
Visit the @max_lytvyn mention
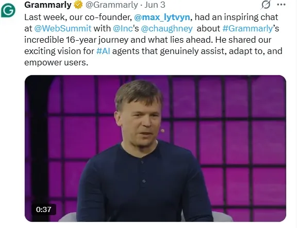(162, 17)
